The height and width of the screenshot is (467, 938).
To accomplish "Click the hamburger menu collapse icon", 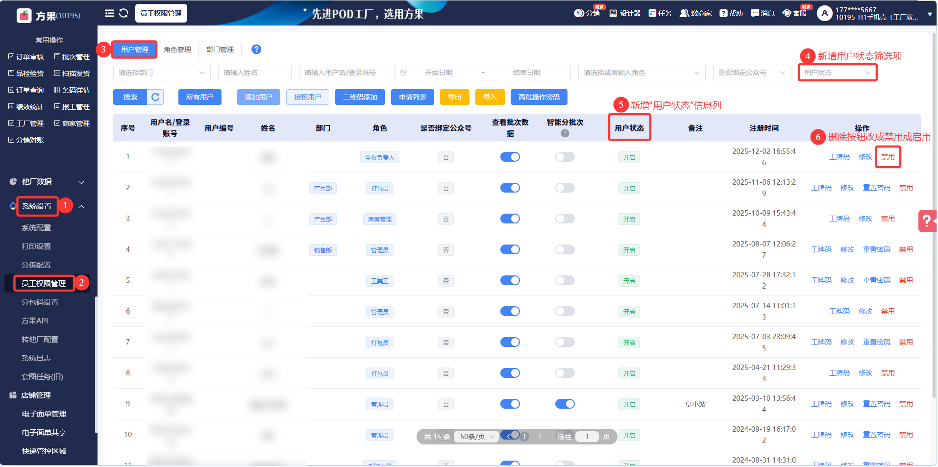I will pyautogui.click(x=109, y=13).
